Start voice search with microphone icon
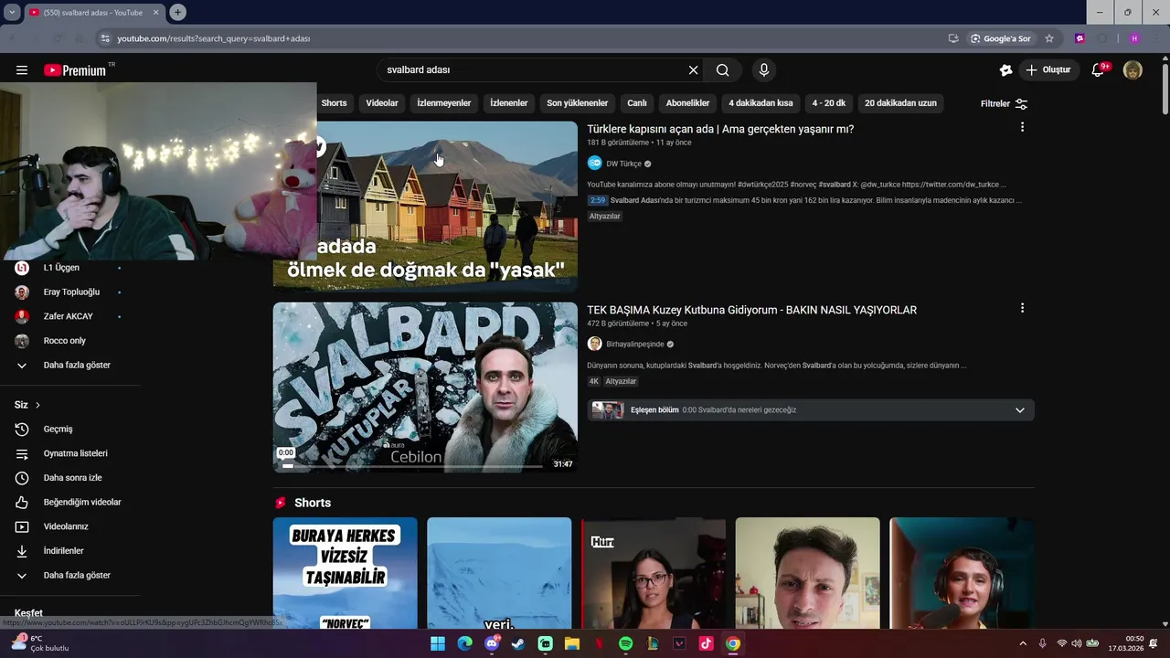Screen dimensions: 1170x658 tap(764, 70)
